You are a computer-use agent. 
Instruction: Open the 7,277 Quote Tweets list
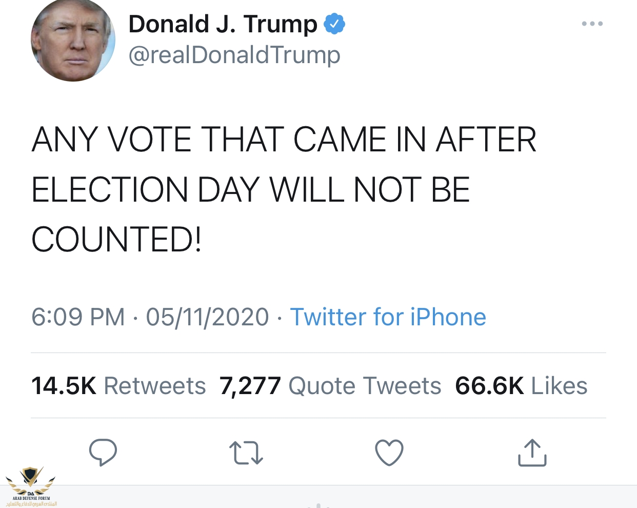pos(330,386)
